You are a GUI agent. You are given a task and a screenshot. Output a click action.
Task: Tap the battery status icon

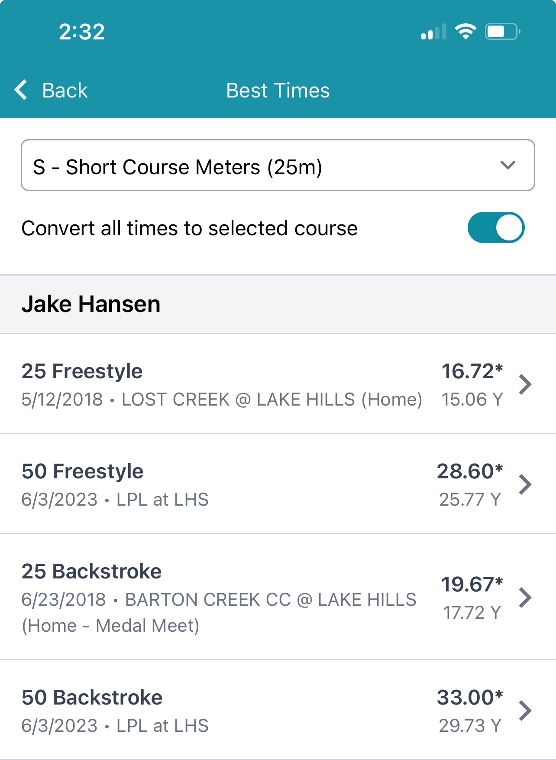(503, 32)
